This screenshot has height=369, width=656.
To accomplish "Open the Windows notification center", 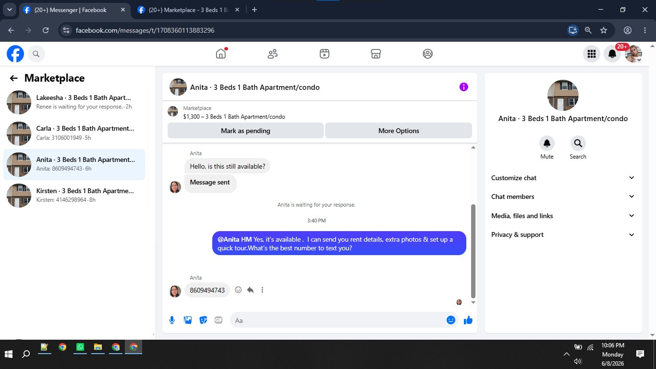I will pyautogui.click(x=640, y=354).
